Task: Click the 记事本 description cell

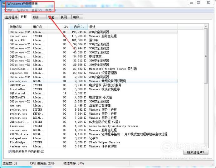Action: (x=94, y=138)
